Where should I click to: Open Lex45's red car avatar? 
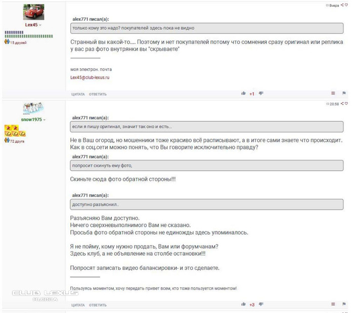pyautogui.click(x=34, y=12)
